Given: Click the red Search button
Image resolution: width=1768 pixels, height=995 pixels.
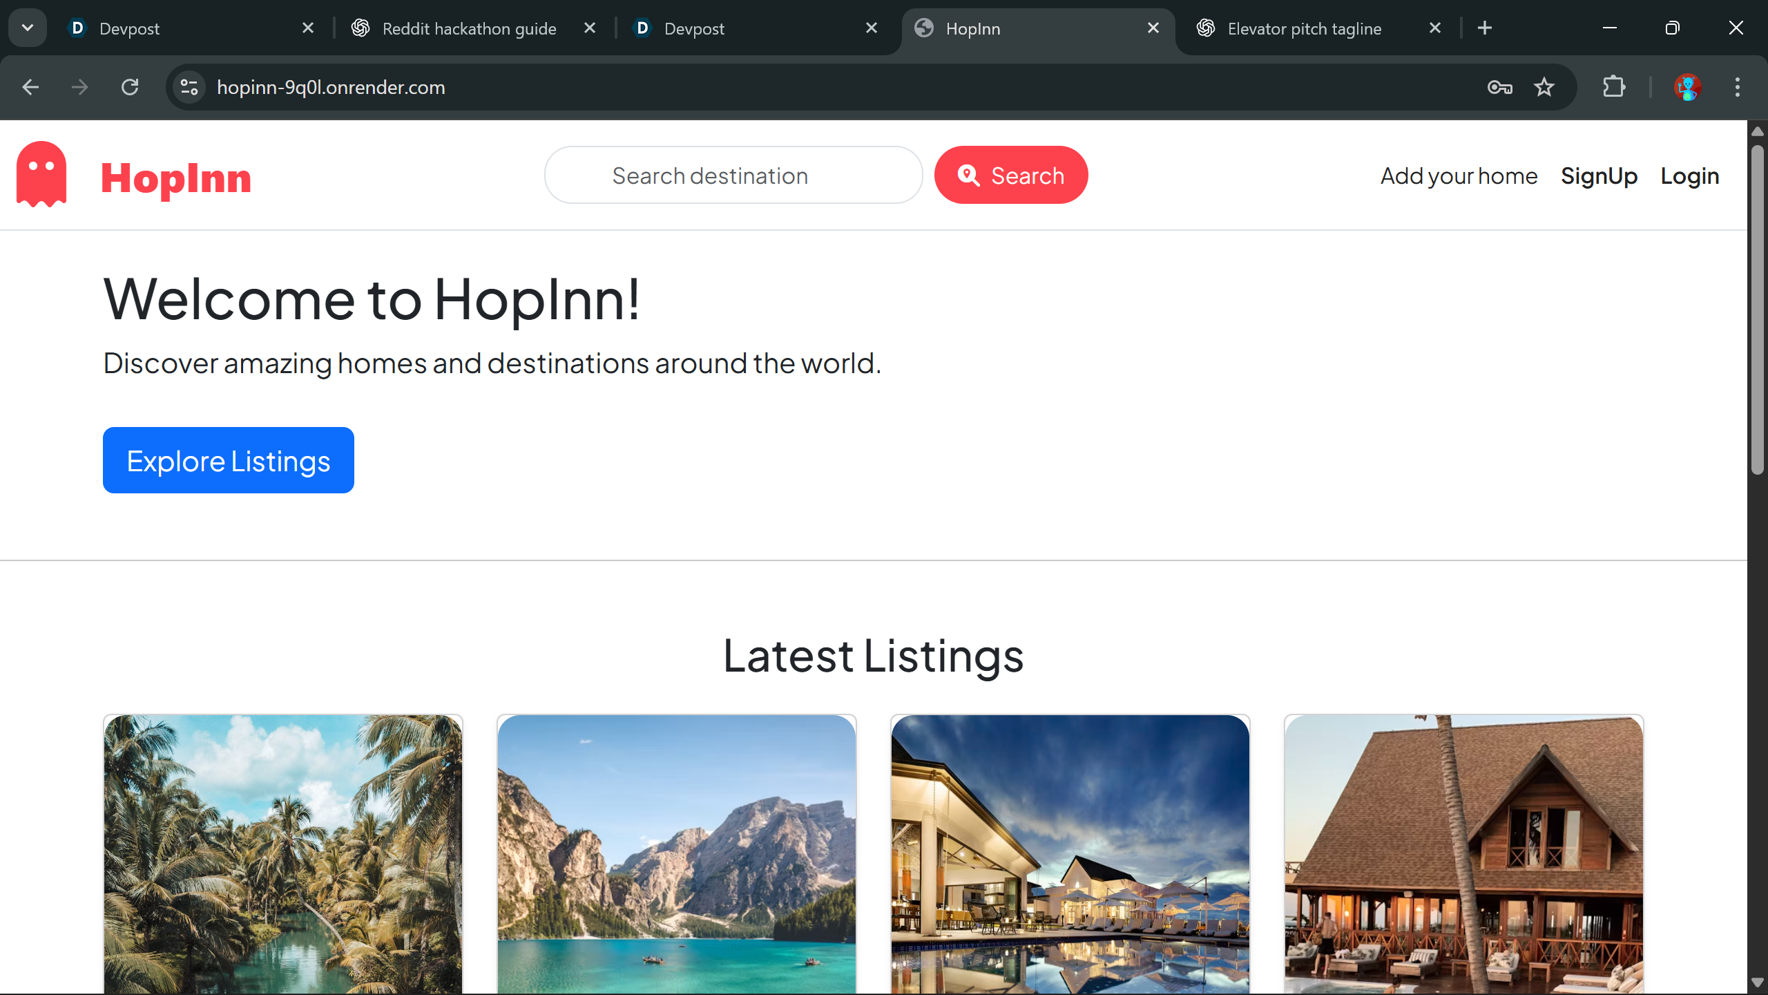Looking at the screenshot, I should tap(1011, 175).
